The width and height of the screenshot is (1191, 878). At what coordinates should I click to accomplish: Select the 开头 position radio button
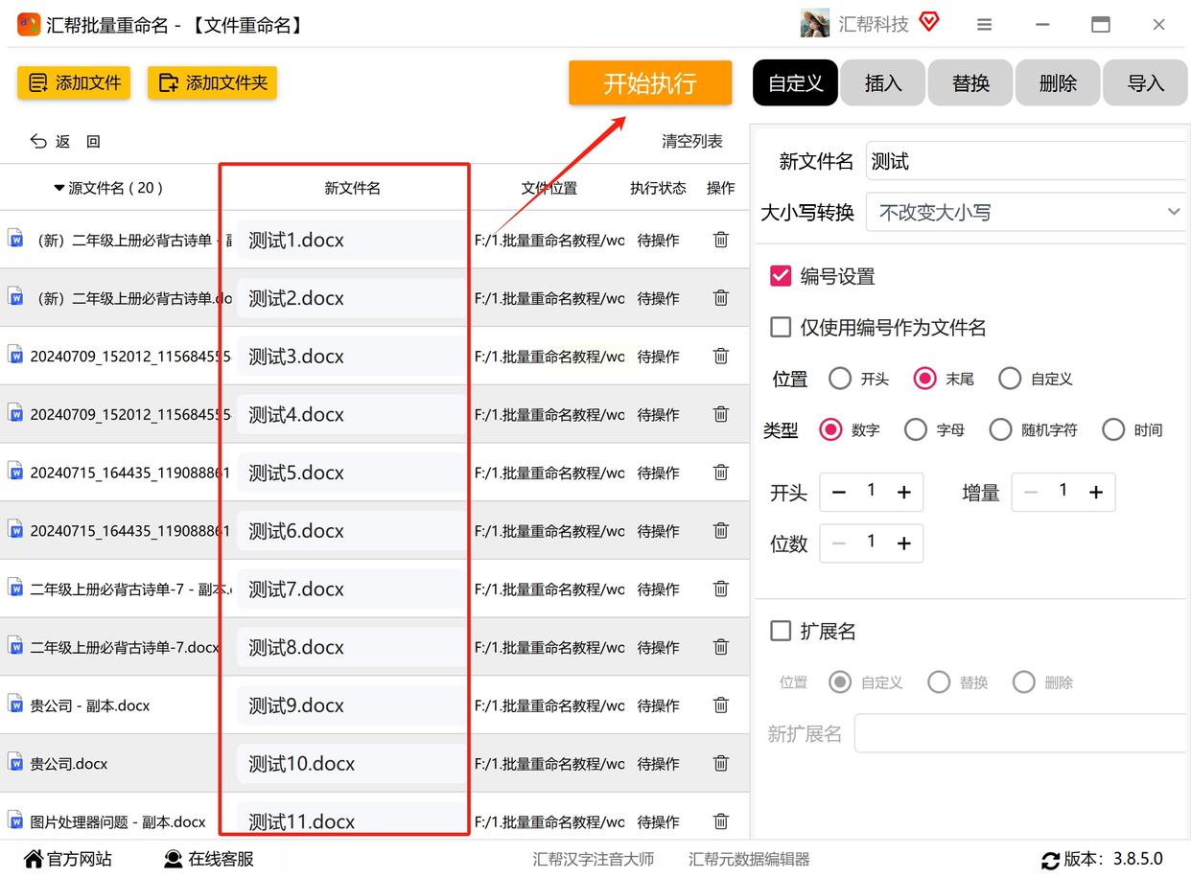click(840, 379)
